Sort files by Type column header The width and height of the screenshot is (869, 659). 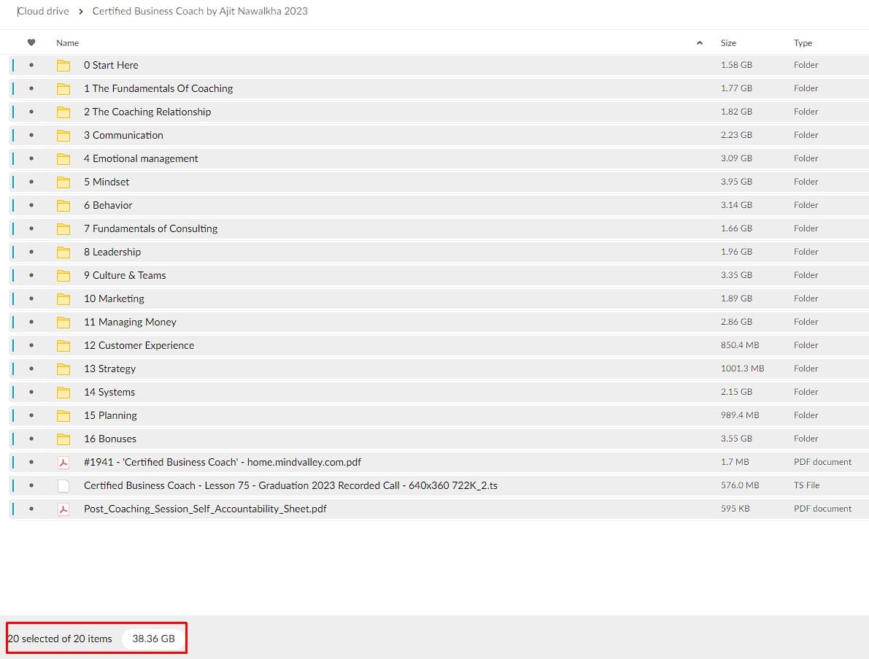[x=803, y=42]
